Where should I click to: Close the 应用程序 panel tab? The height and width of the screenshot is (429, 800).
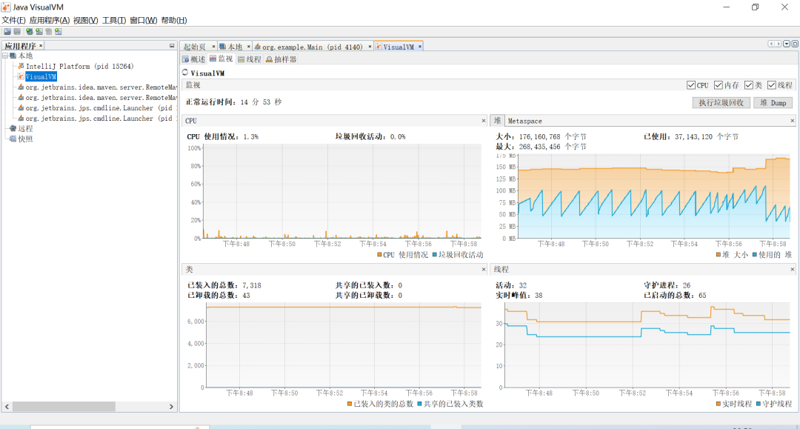[41, 46]
